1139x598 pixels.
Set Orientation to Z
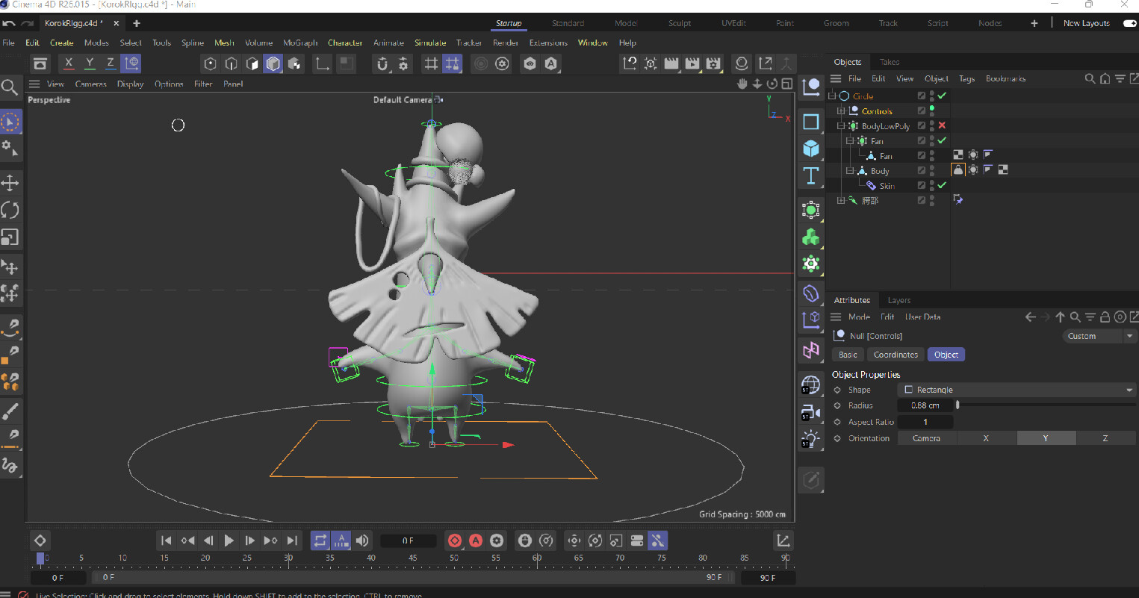click(1105, 438)
